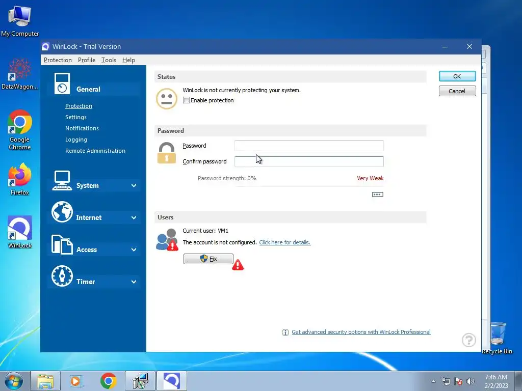Click the Cancel button
This screenshot has height=391, width=522.
click(457, 91)
